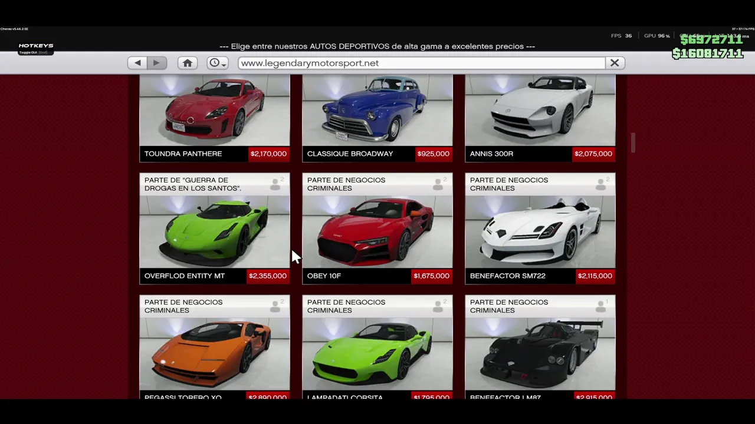
Task: Click the OVERFLOD ENTITY MT name label
Action: [x=185, y=276]
